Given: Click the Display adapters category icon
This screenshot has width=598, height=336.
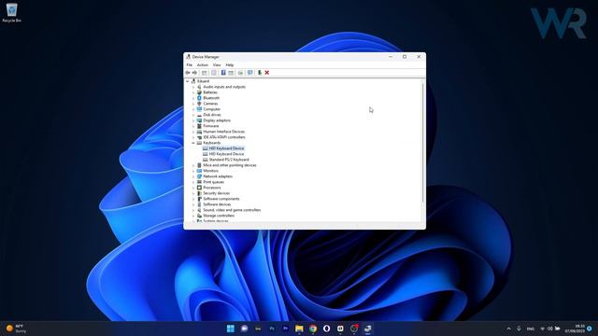Looking at the screenshot, I should pyautogui.click(x=199, y=120).
